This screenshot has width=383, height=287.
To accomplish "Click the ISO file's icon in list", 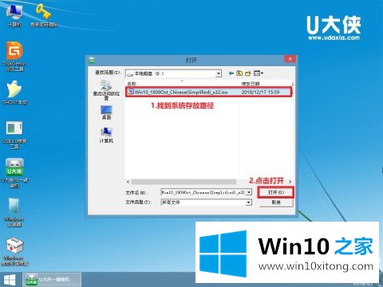I will click(x=131, y=92).
